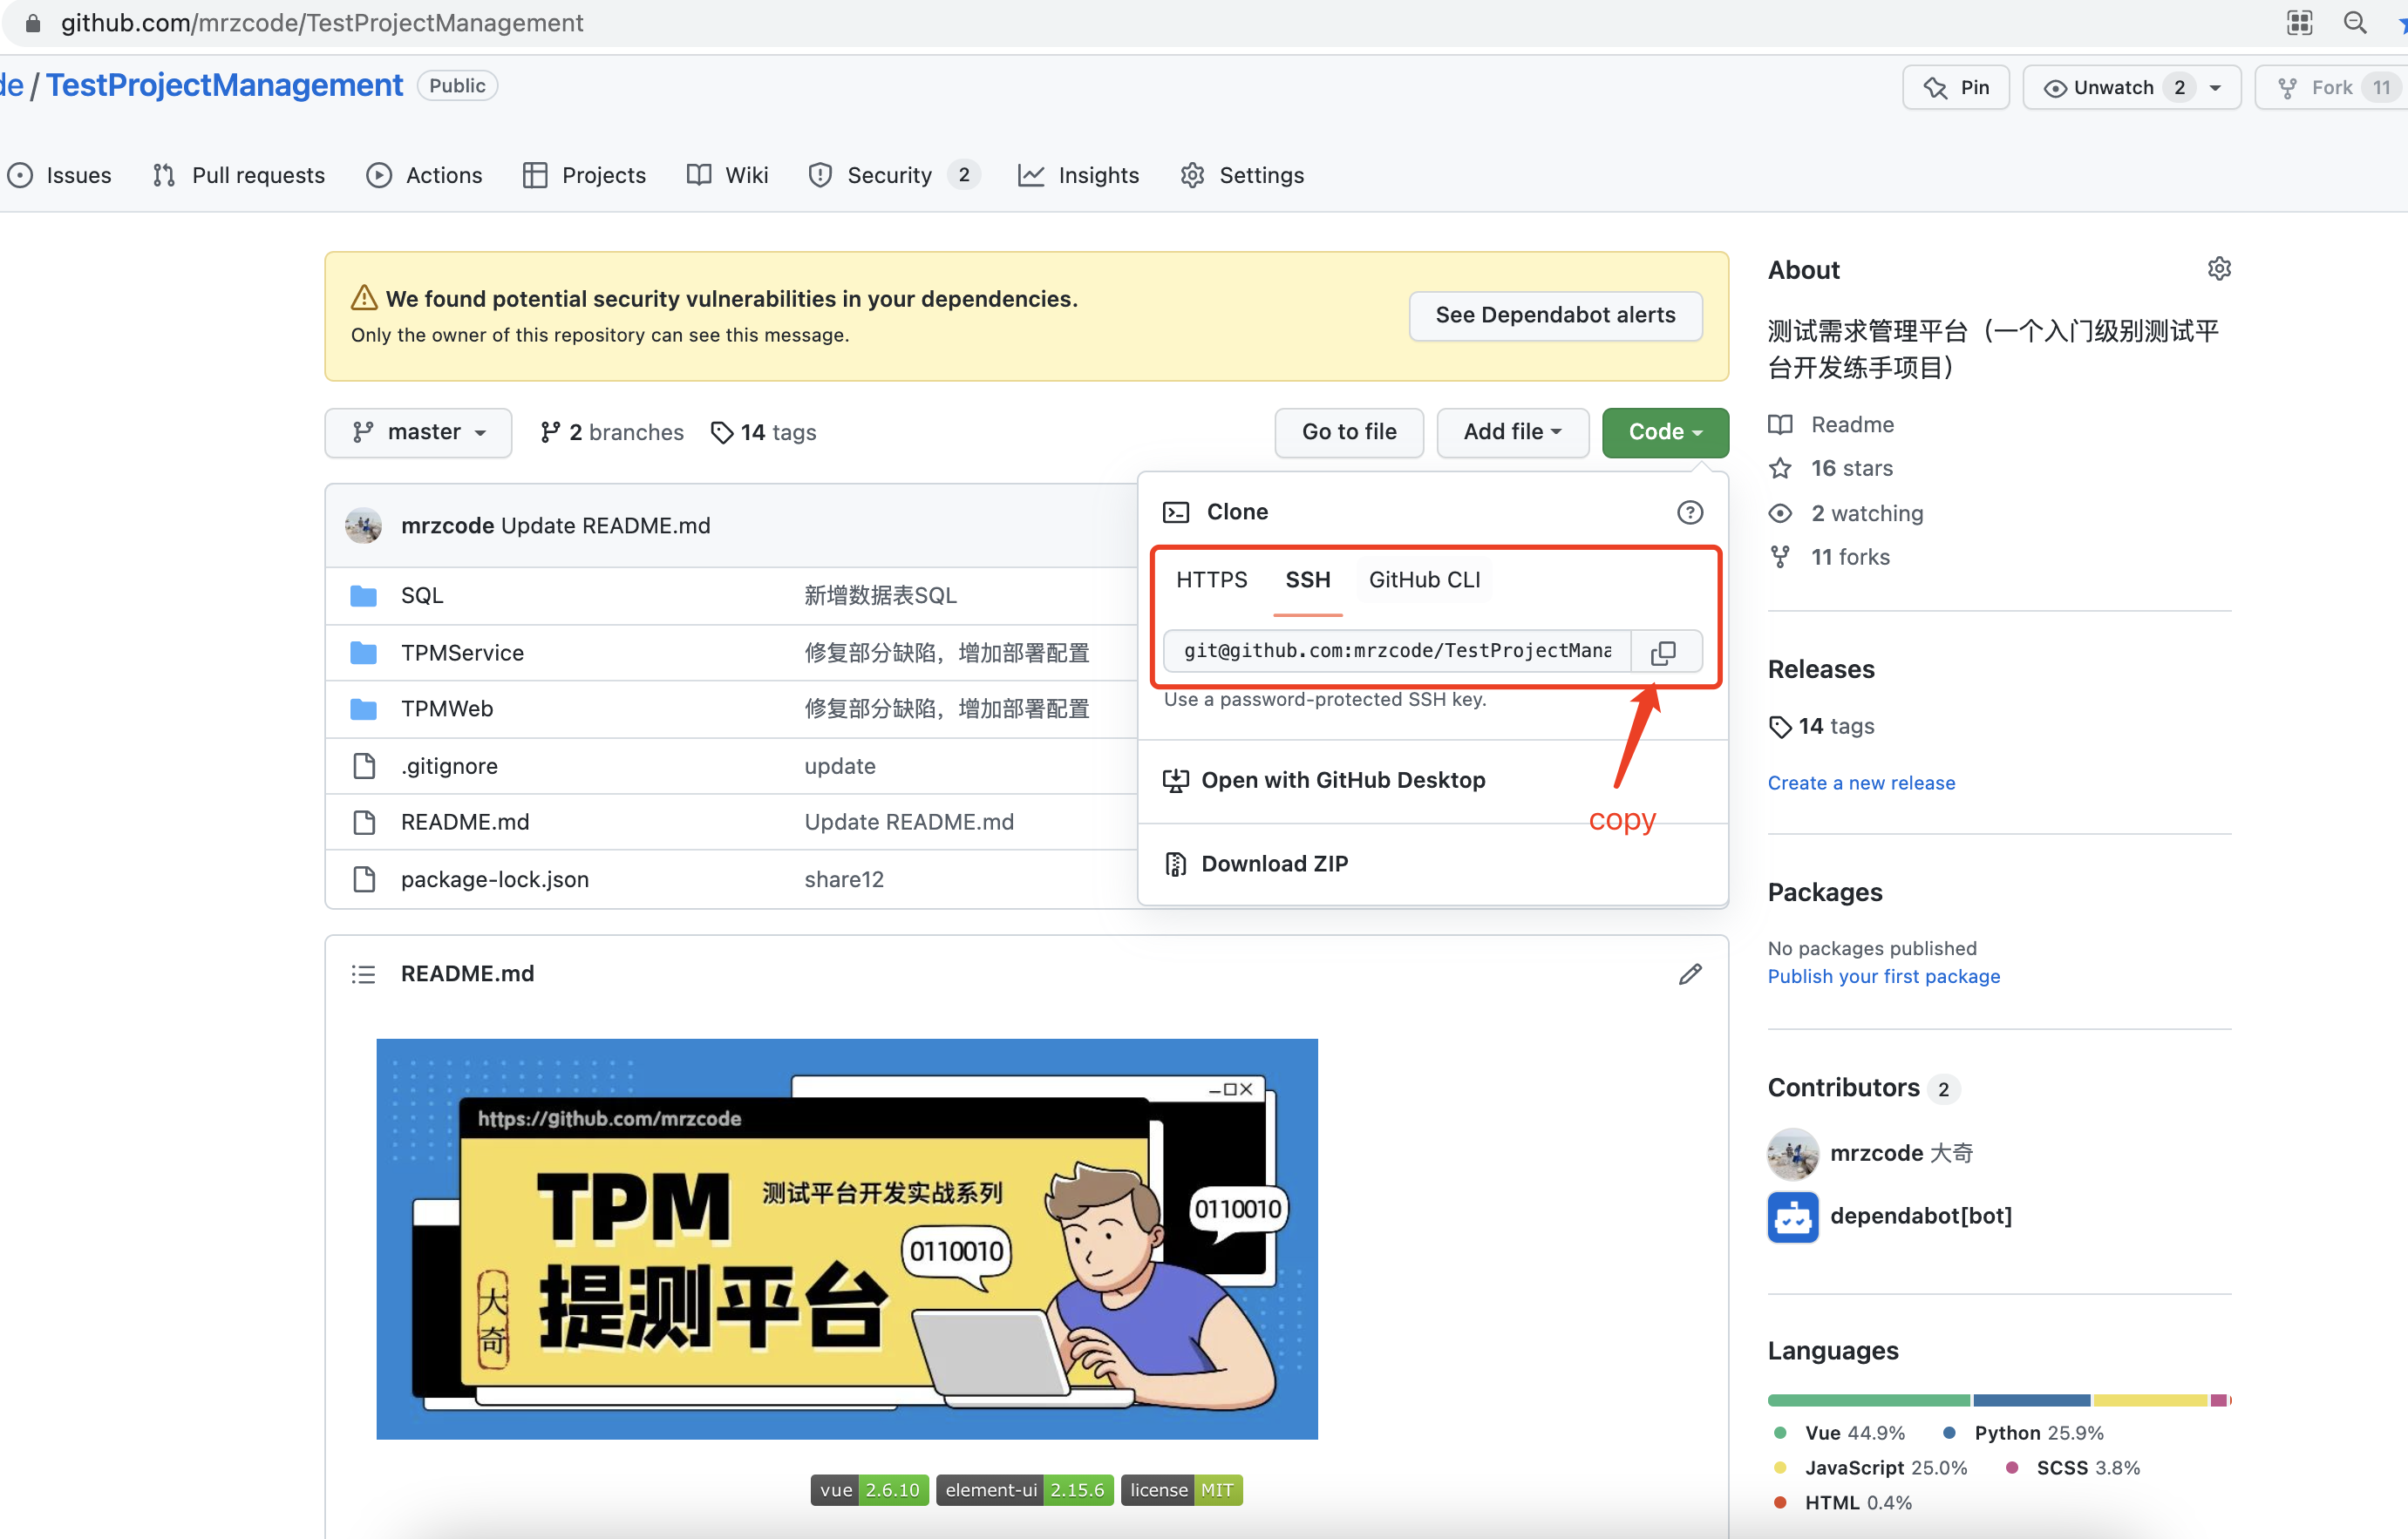Click the eye icon beside 2 watching

click(x=1780, y=513)
